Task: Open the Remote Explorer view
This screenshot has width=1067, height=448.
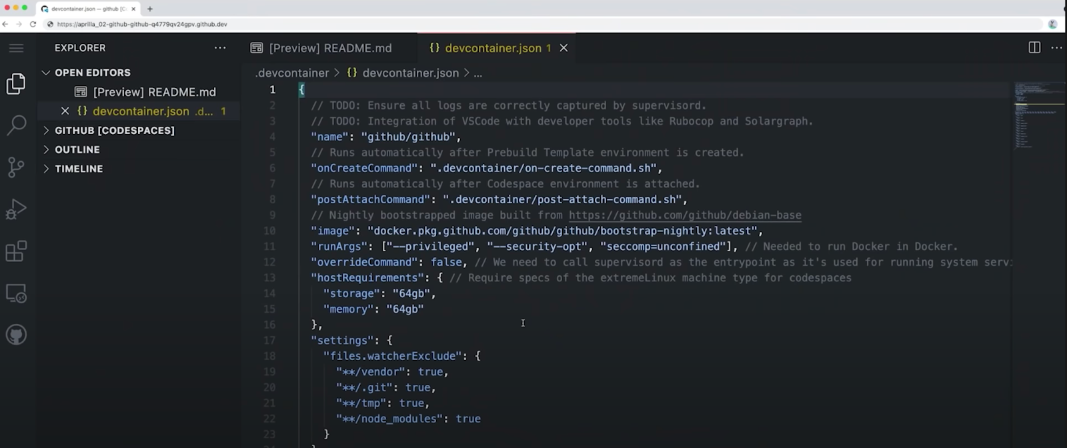Action: pyautogui.click(x=16, y=293)
